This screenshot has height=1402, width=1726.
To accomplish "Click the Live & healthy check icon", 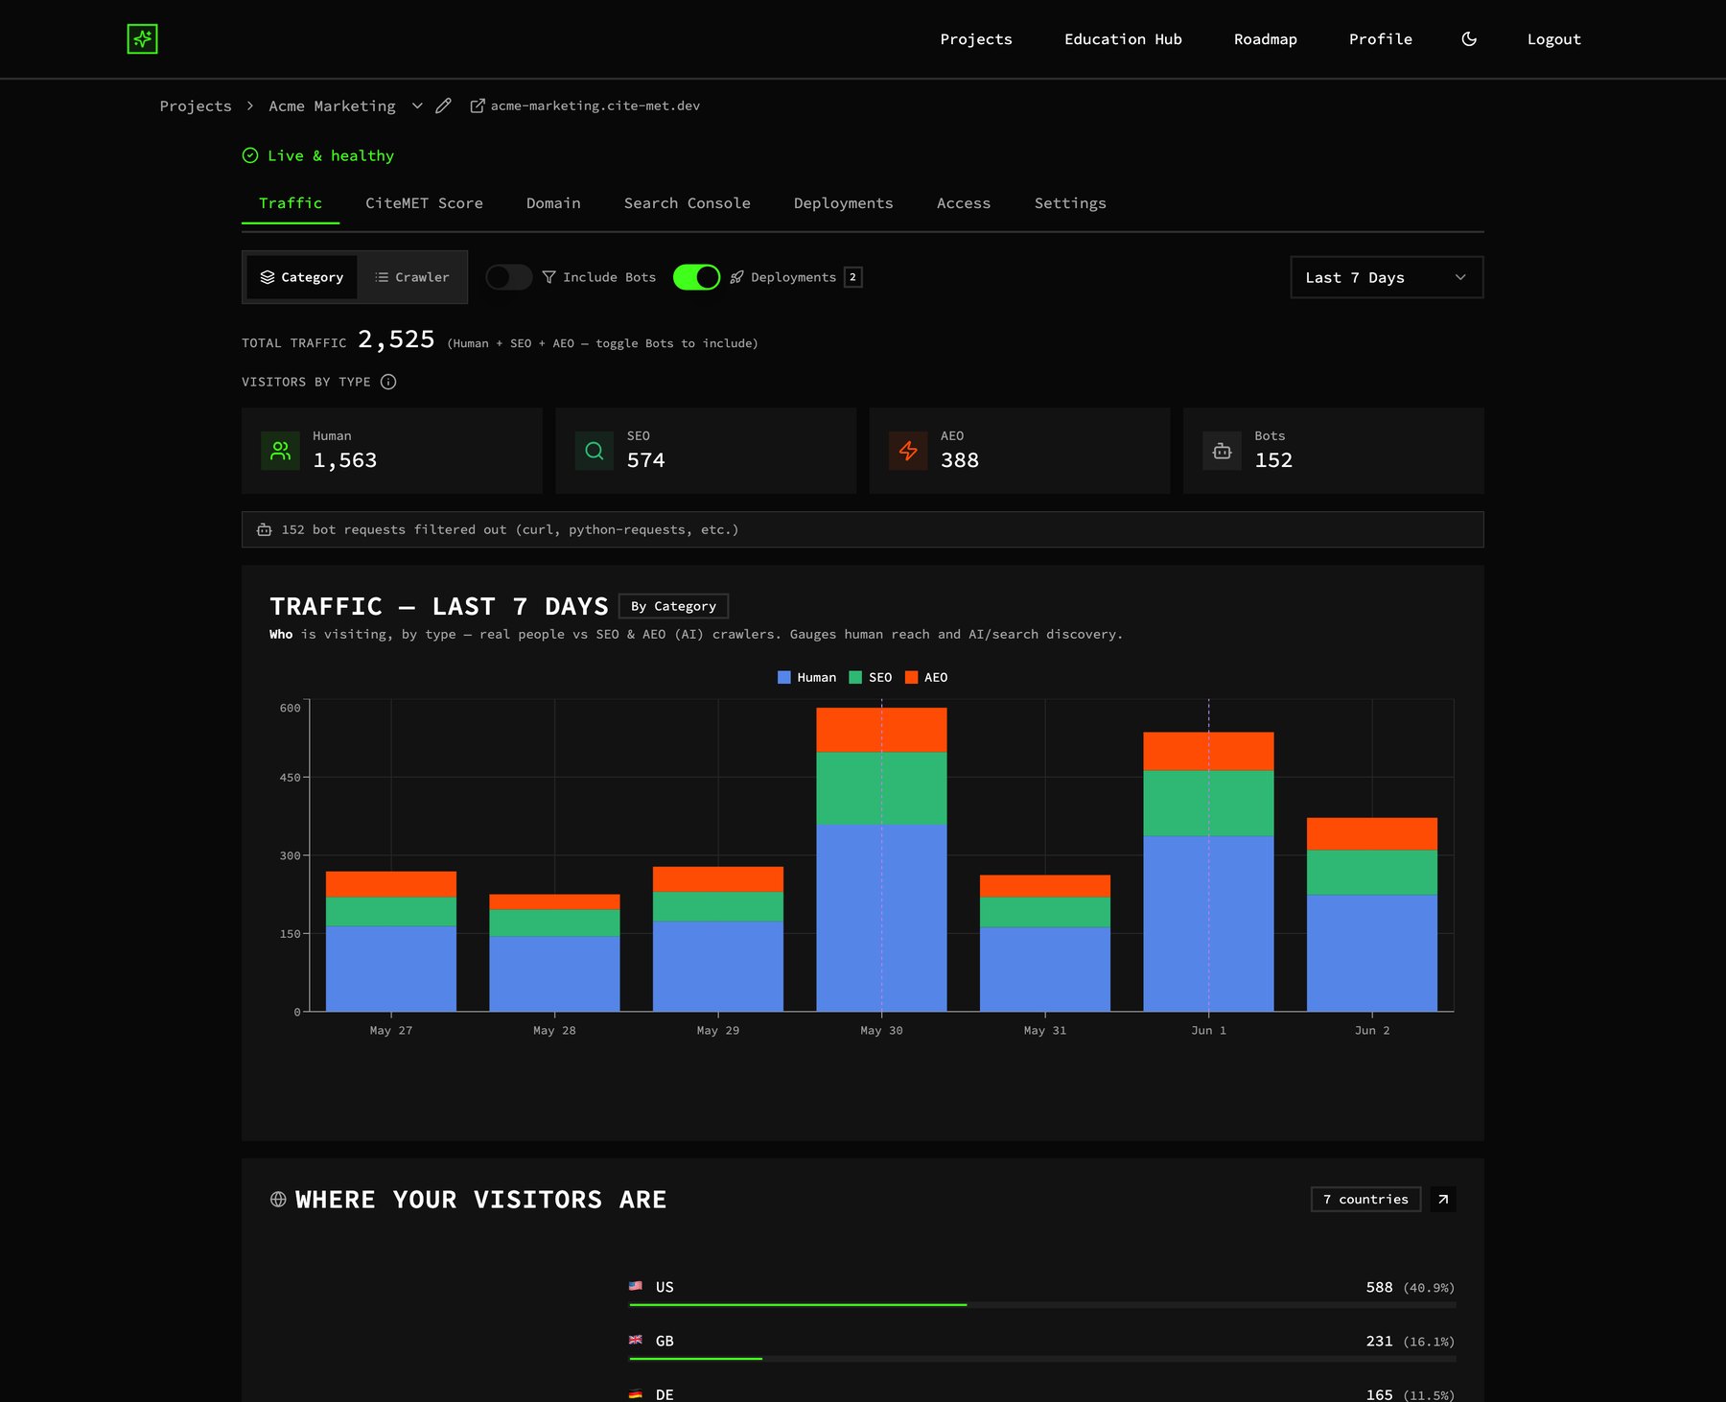I will coord(250,155).
